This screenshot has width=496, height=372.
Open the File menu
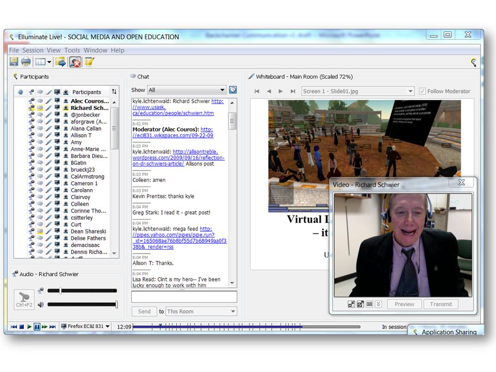pyautogui.click(x=14, y=50)
